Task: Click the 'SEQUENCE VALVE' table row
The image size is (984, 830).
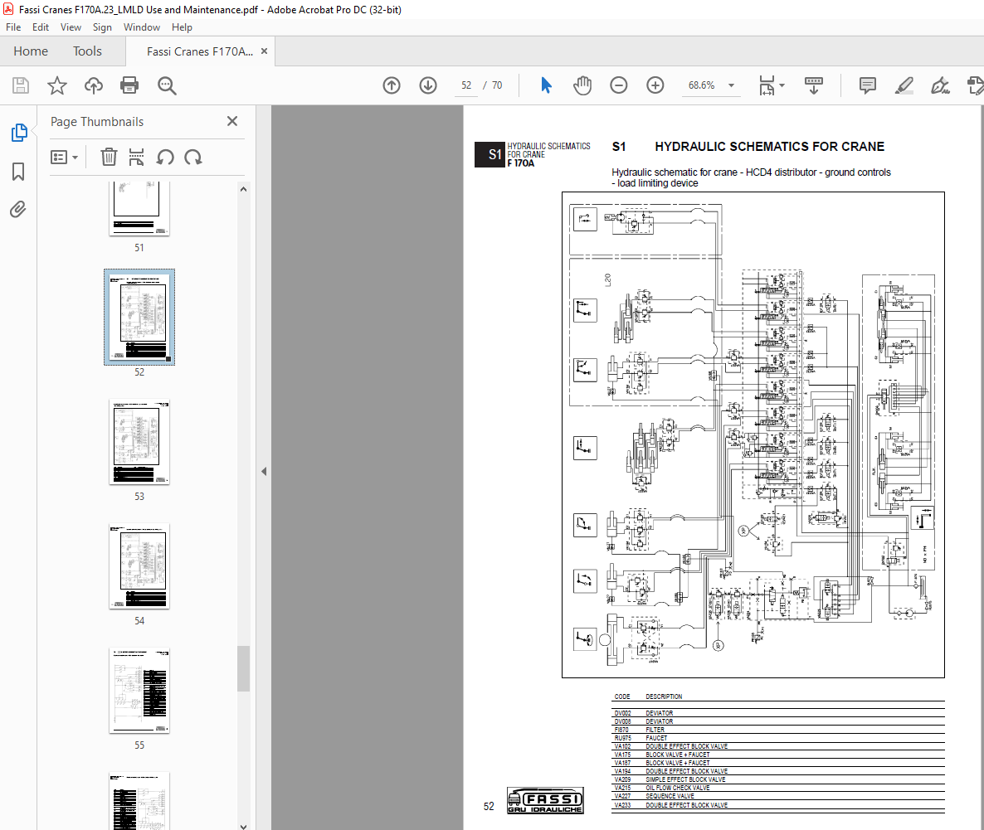Action: click(x=778, y=796)
